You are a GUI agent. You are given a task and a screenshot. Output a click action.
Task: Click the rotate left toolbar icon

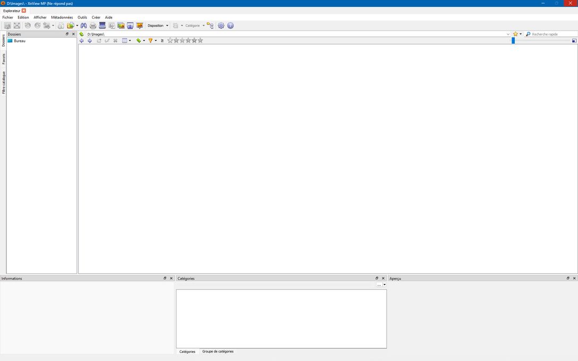click(x=28, y=25)
